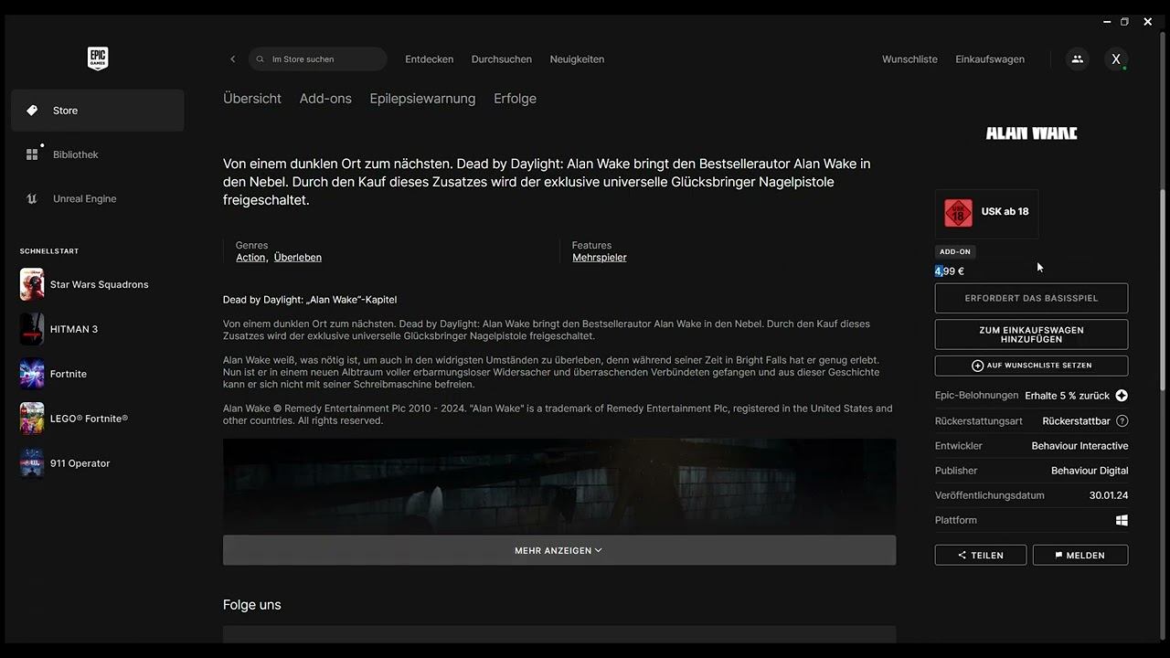Screen dimensions: 1170x658
Task: Open the Store section in sidebar
Action: click(x=98, y=111)
